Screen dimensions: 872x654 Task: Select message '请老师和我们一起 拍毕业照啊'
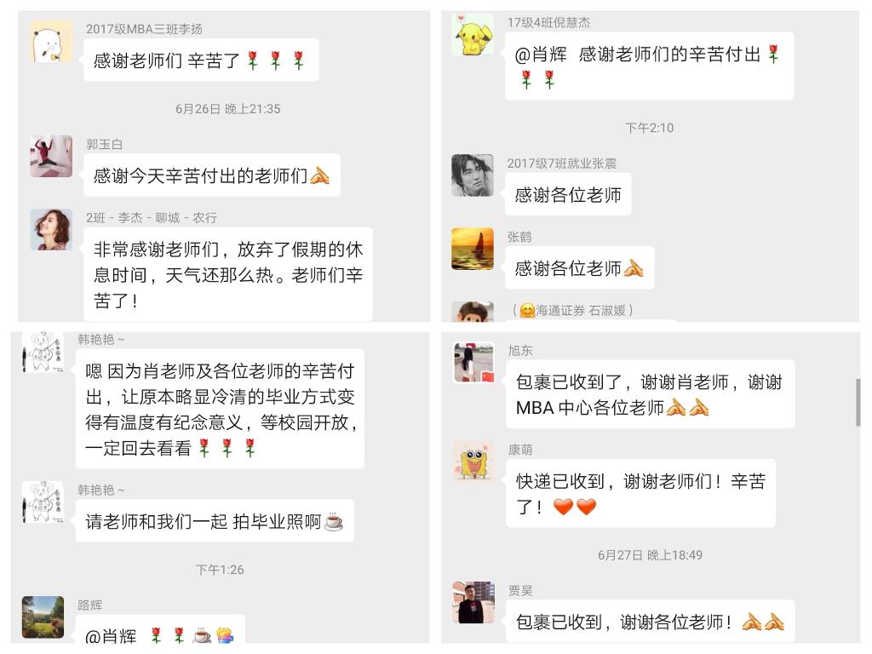tap(215, 521)
